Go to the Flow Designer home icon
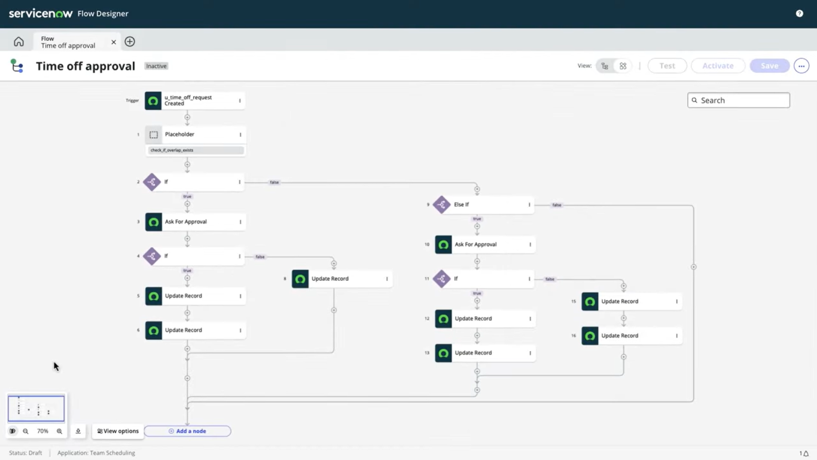817x460 pixels. pyautogui.click(x=19, y=42)
